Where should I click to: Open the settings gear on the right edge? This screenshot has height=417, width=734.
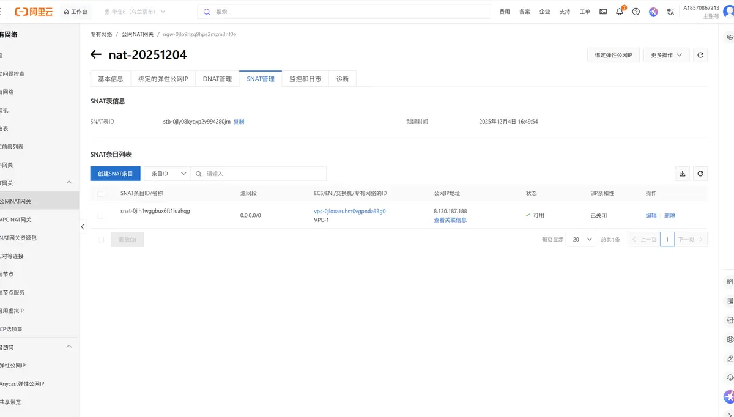click(x=730, y=339)
